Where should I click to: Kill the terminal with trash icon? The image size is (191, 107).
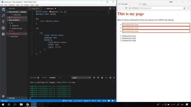(x=102, y=78)
